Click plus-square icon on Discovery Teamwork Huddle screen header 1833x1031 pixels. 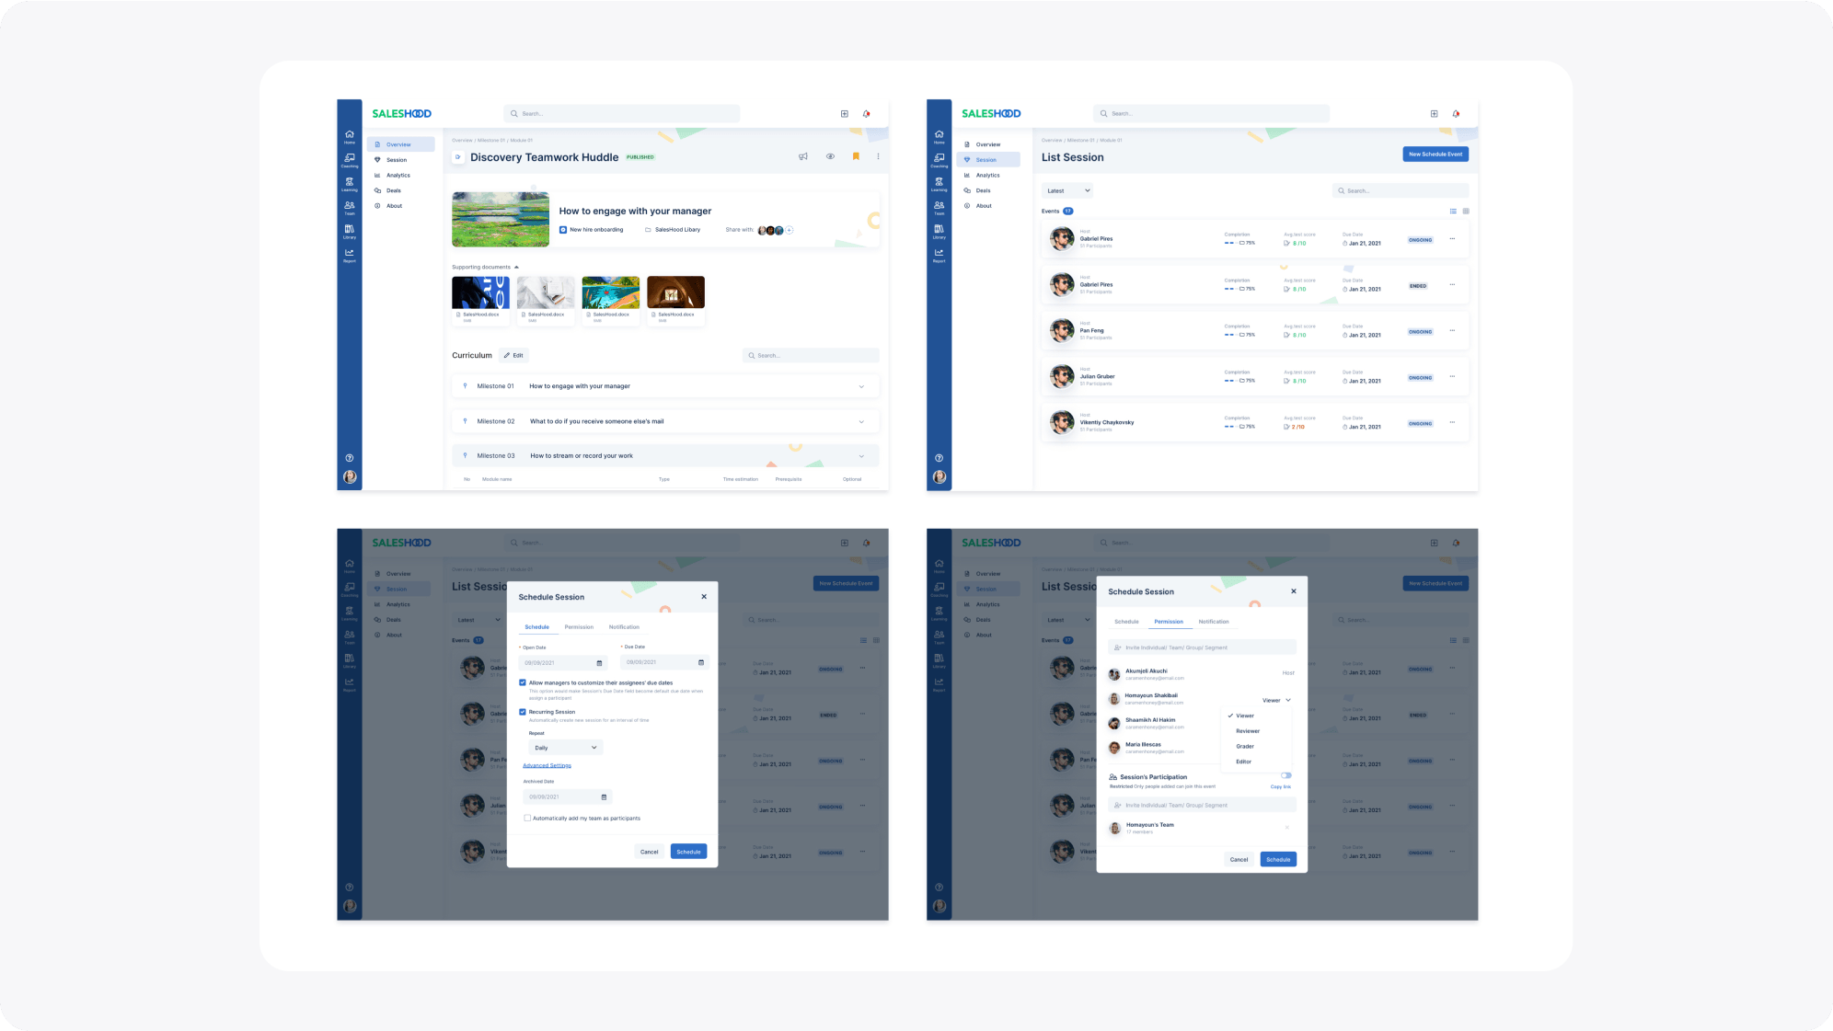click(844, 114)
